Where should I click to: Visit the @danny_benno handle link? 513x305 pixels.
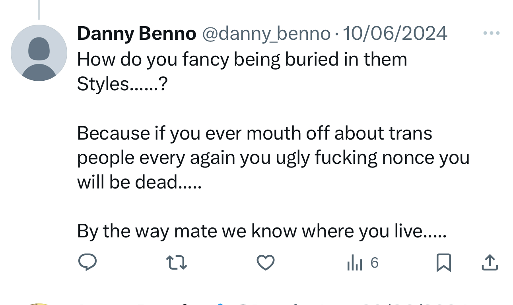266,34
